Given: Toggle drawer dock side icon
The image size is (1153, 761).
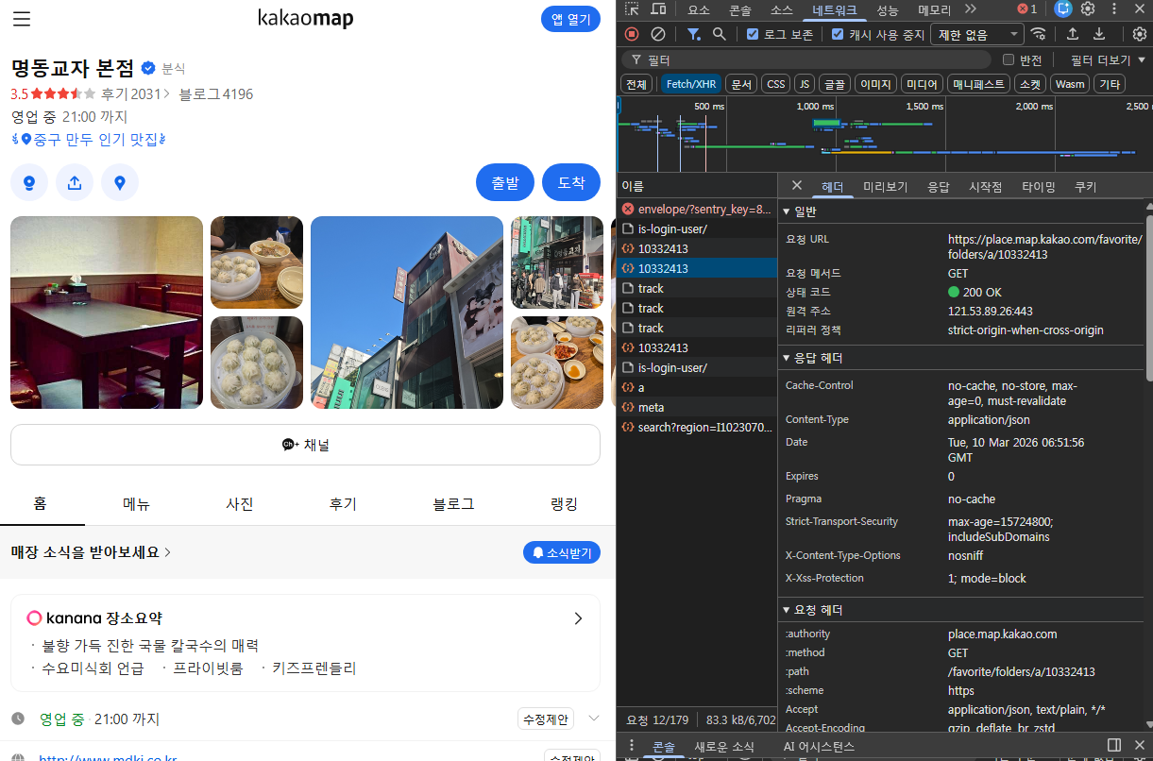Looking at the screenshot, I should coord(1114,746).
